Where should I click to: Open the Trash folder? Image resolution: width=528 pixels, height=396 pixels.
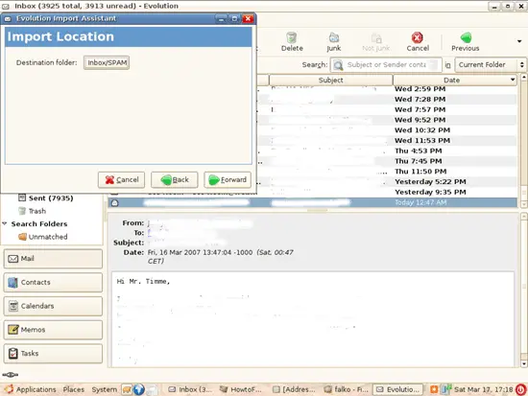(x=36, y=211)
